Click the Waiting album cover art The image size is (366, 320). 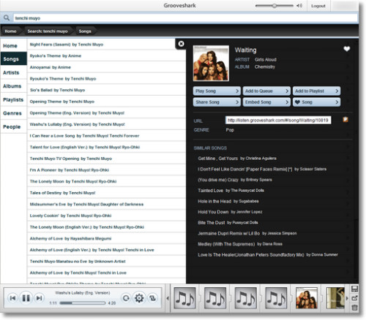pos(211,63)
